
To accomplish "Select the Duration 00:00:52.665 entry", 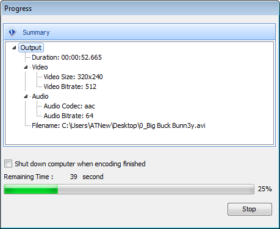I will point(66,57).
